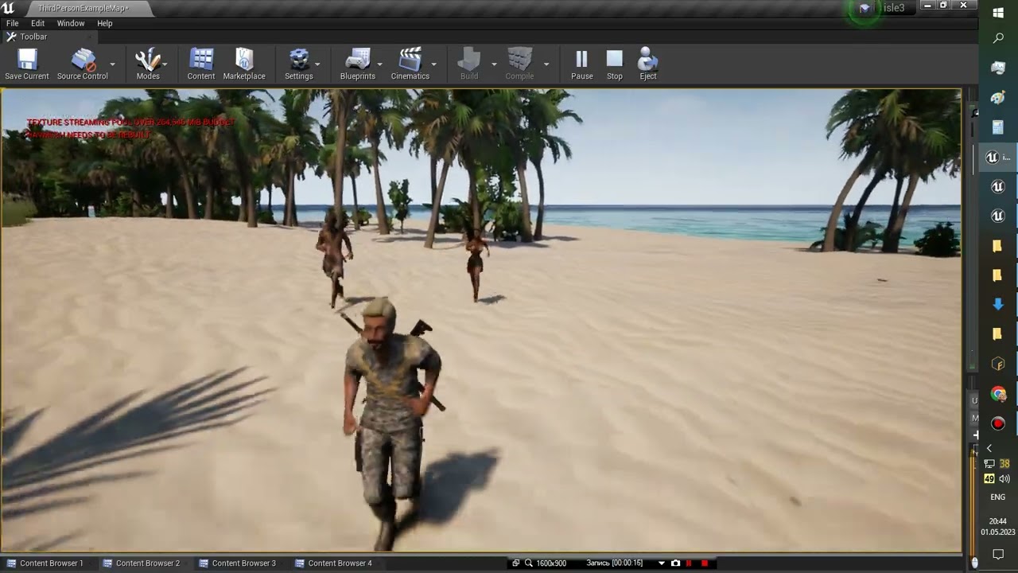Eject from the player controller
The width and height of the screenshot is (1018, 573).
[x=648, y=64]
